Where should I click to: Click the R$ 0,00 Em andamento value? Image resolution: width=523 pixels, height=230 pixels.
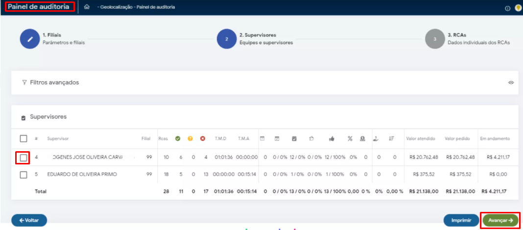[499, 174]
